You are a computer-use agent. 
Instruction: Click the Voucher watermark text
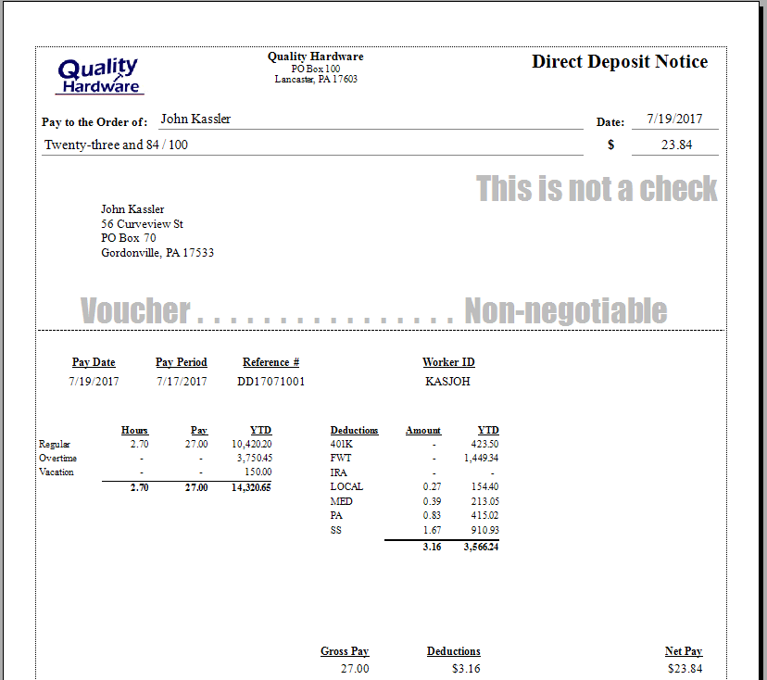pos(135,311)
